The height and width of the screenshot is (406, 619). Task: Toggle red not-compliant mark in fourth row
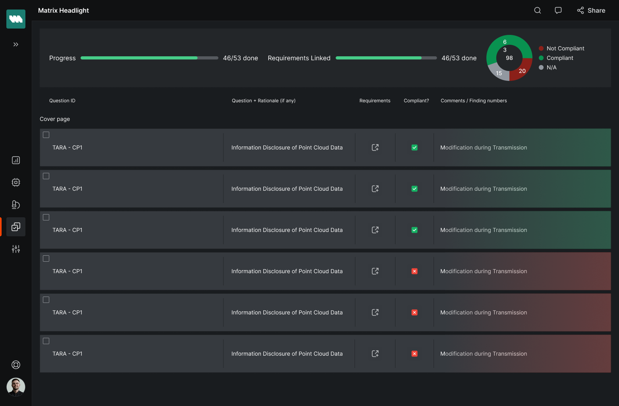[415, 271]
